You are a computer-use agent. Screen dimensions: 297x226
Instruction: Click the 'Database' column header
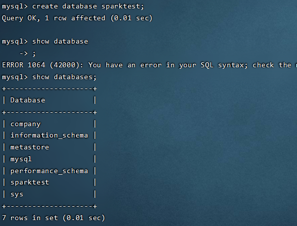[x=28, y=100]
